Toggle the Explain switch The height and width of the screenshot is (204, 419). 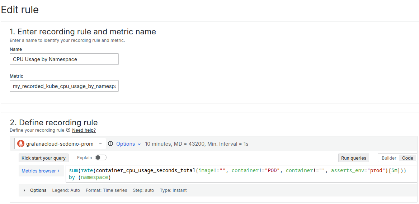100,158
